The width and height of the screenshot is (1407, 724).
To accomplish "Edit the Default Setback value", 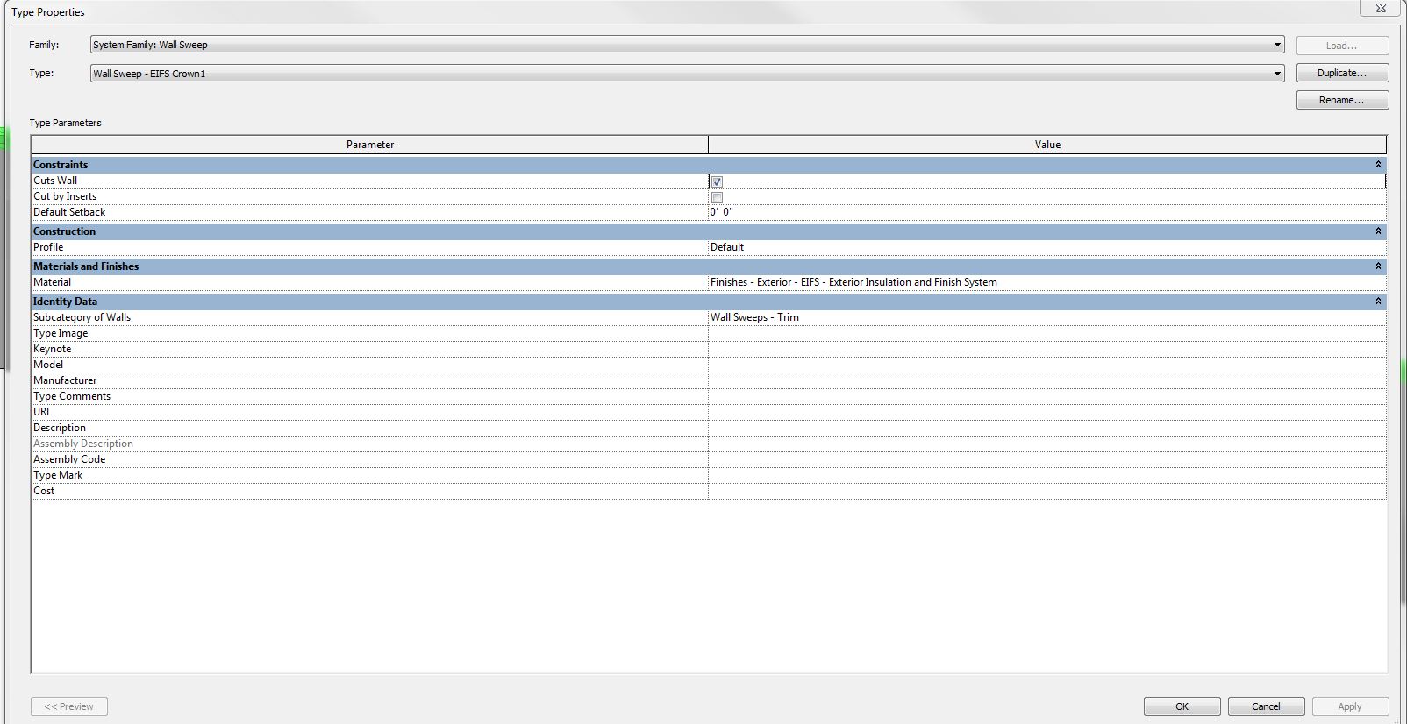I will [x=1047, y=212].
